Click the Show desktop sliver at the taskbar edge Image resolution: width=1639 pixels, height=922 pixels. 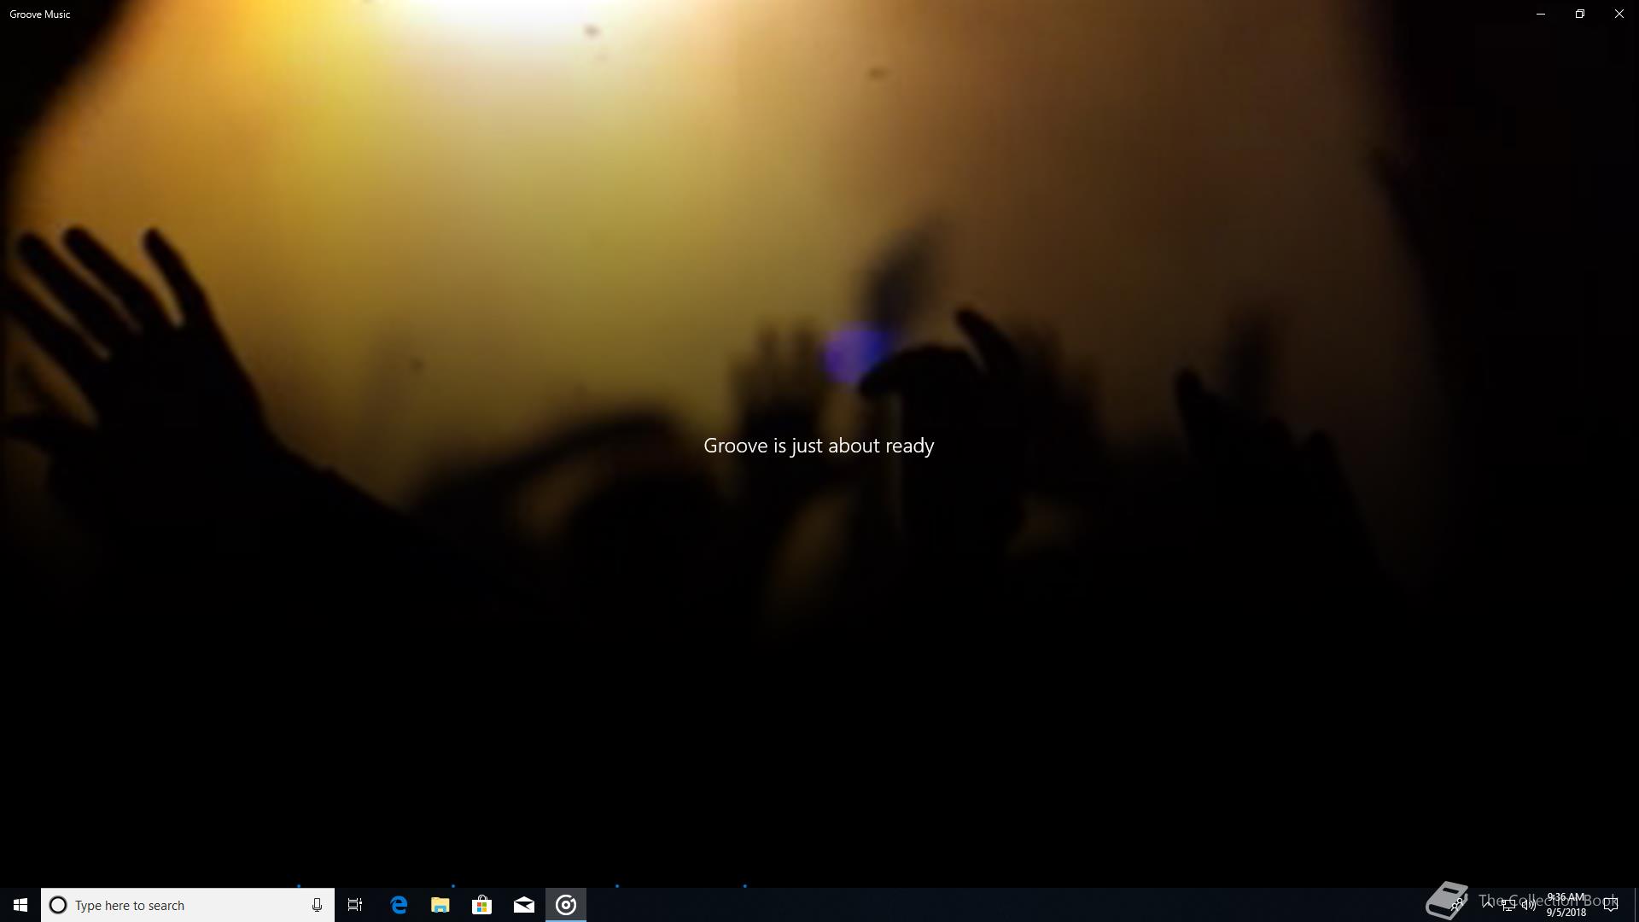[1636, 905]
